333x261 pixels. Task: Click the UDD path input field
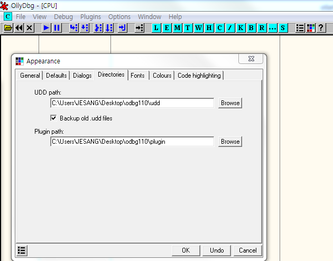click(x=132, y=103)
